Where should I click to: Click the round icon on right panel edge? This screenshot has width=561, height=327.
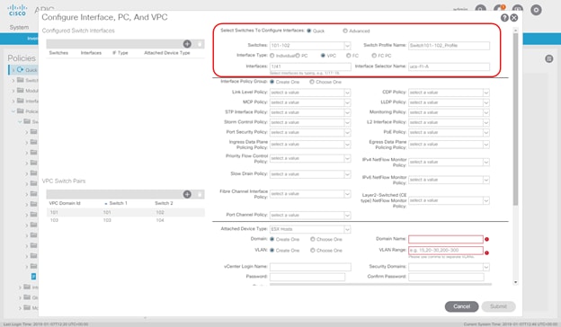click(x=548, y=59)
